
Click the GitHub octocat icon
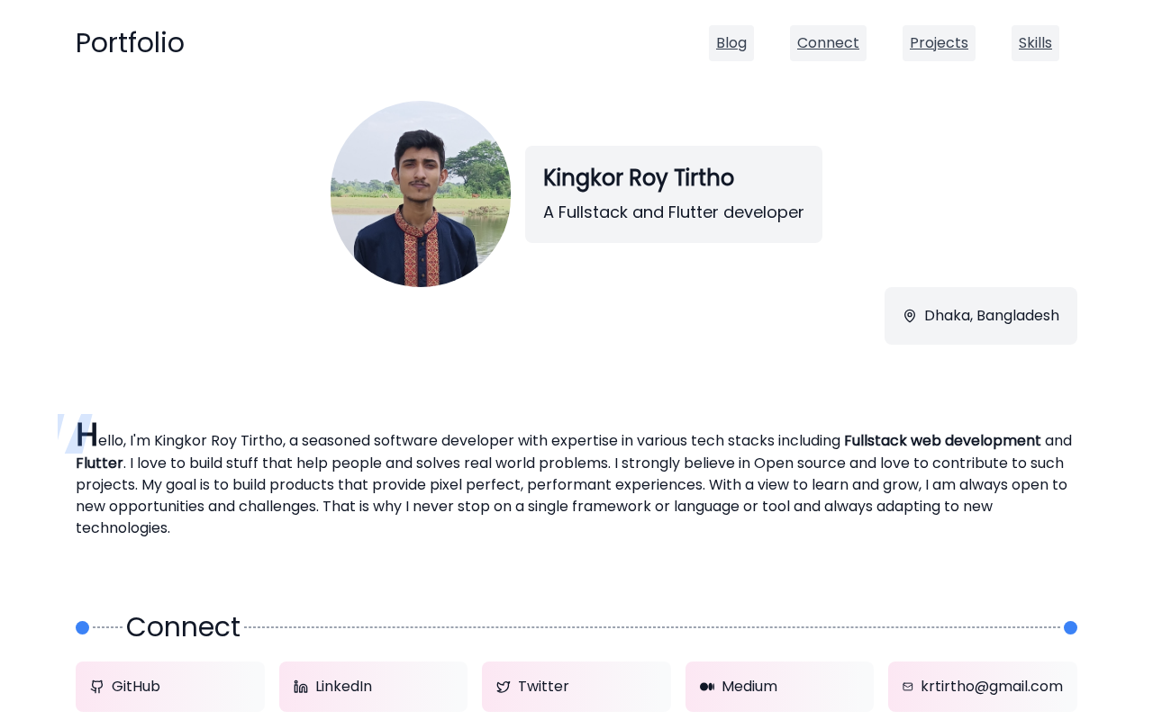97,687
